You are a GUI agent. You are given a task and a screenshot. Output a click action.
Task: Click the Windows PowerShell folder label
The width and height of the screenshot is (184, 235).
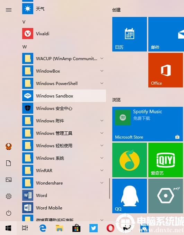57,84
